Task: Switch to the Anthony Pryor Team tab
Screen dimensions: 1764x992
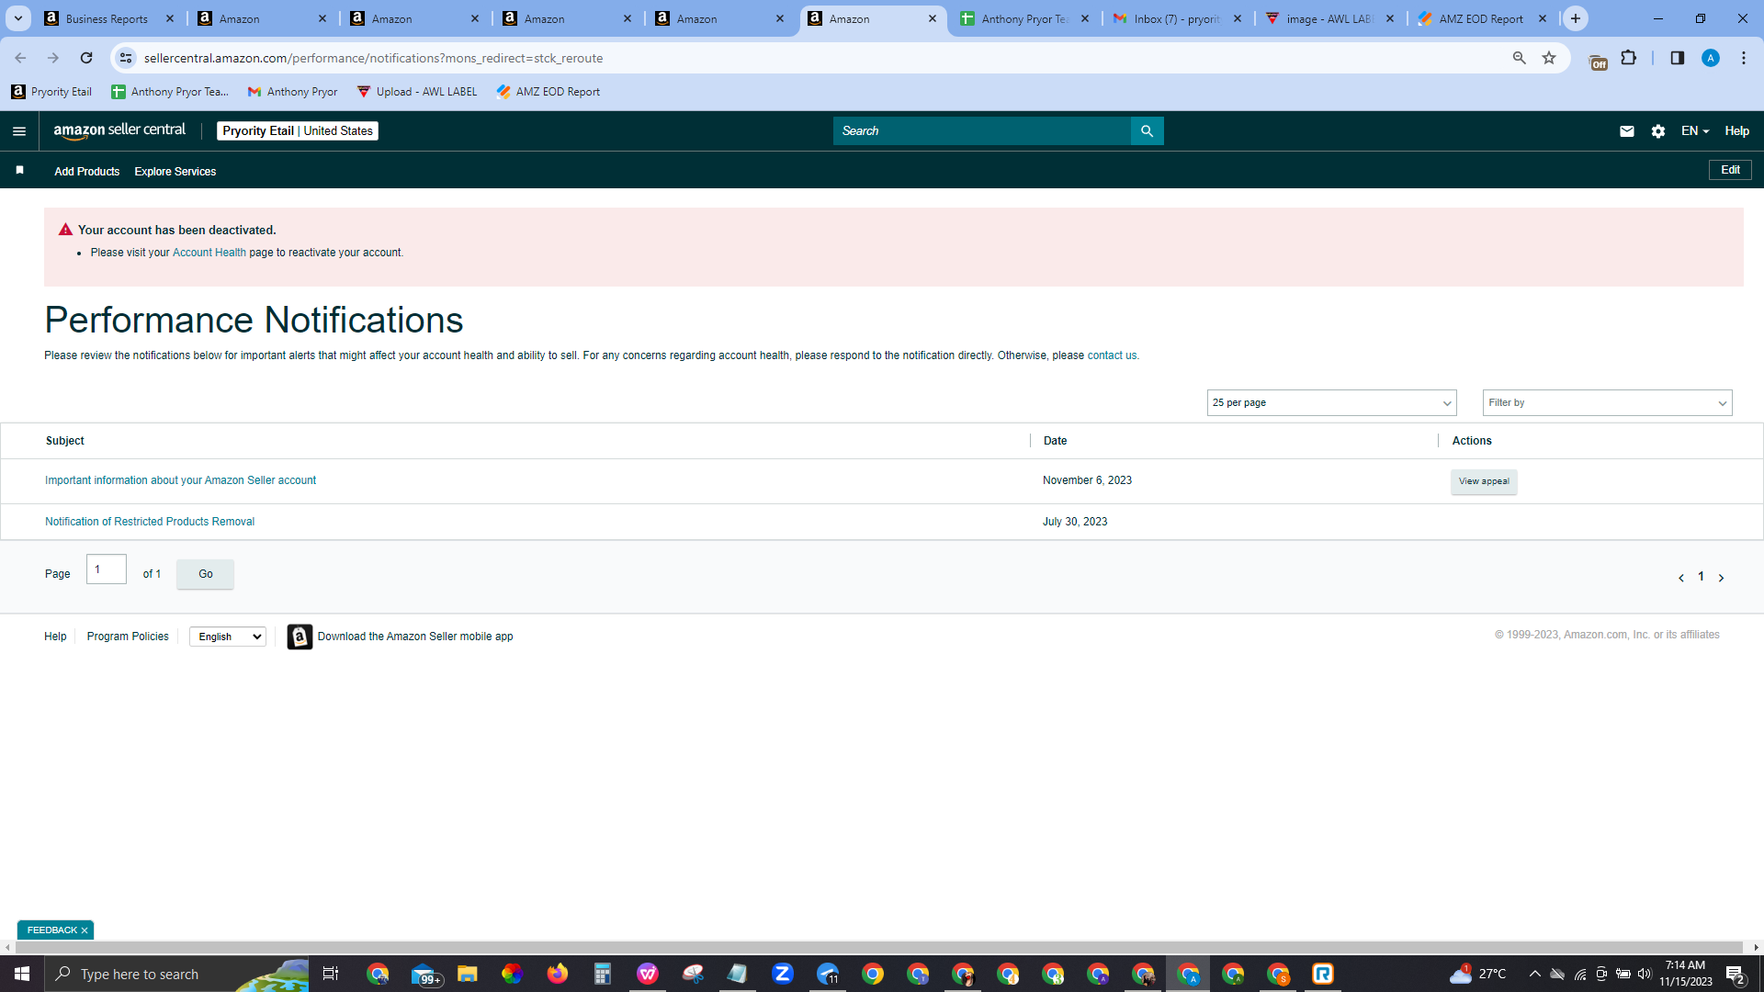Action: (1024, 18)
